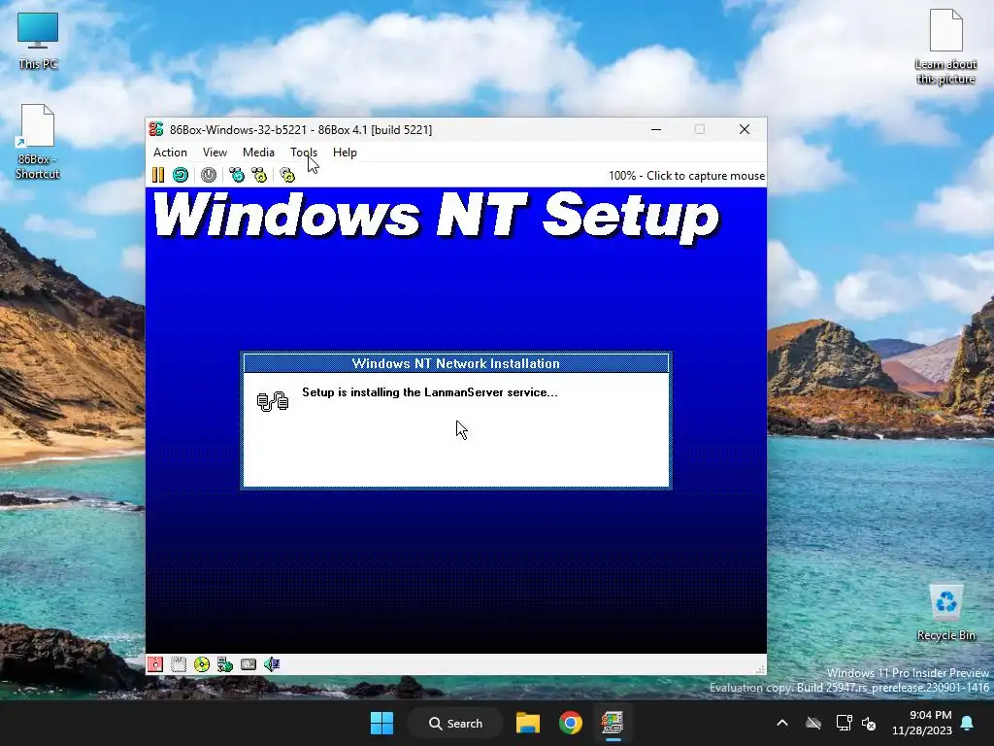This screenshot has height=746, width=994.
Task: Select the Recycle Bin desktop icon
Action: click(x=945, y=613)
